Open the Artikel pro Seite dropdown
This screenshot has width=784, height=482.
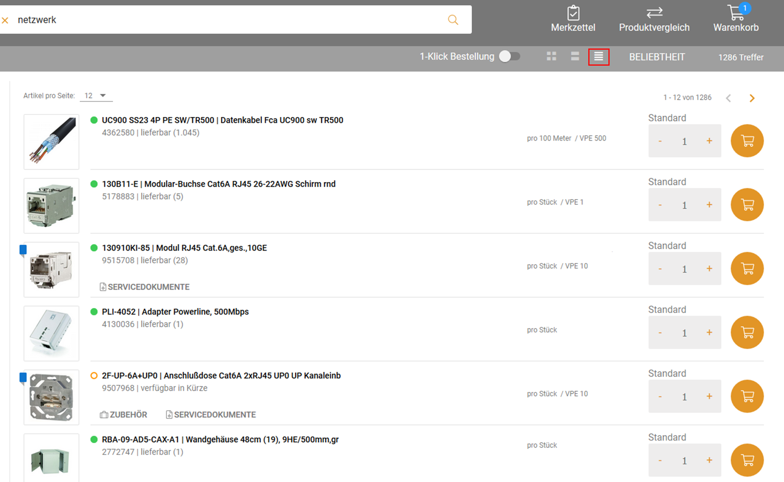click(x=96, y=96)
